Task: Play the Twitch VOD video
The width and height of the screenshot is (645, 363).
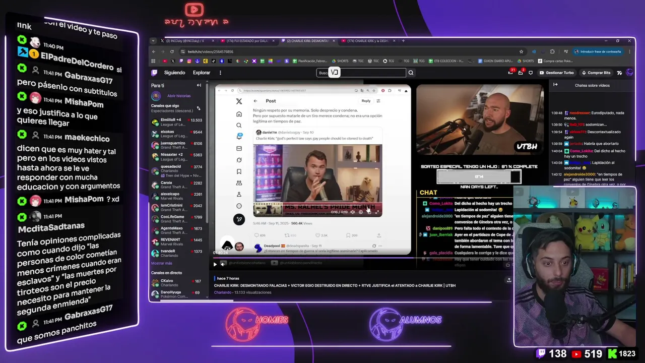Action: tap(215, 264)
